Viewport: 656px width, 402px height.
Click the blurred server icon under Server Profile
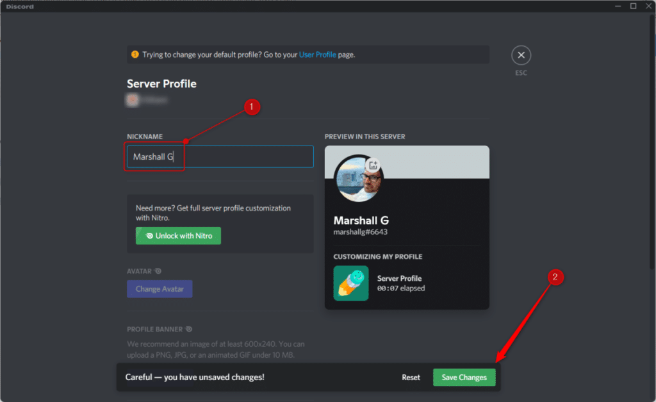[133, 100]
